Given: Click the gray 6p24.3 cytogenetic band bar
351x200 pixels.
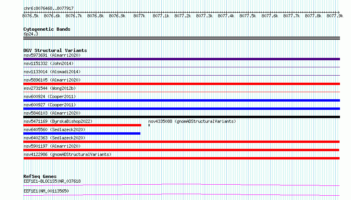Looking at the screenshot, I should 181,38.
